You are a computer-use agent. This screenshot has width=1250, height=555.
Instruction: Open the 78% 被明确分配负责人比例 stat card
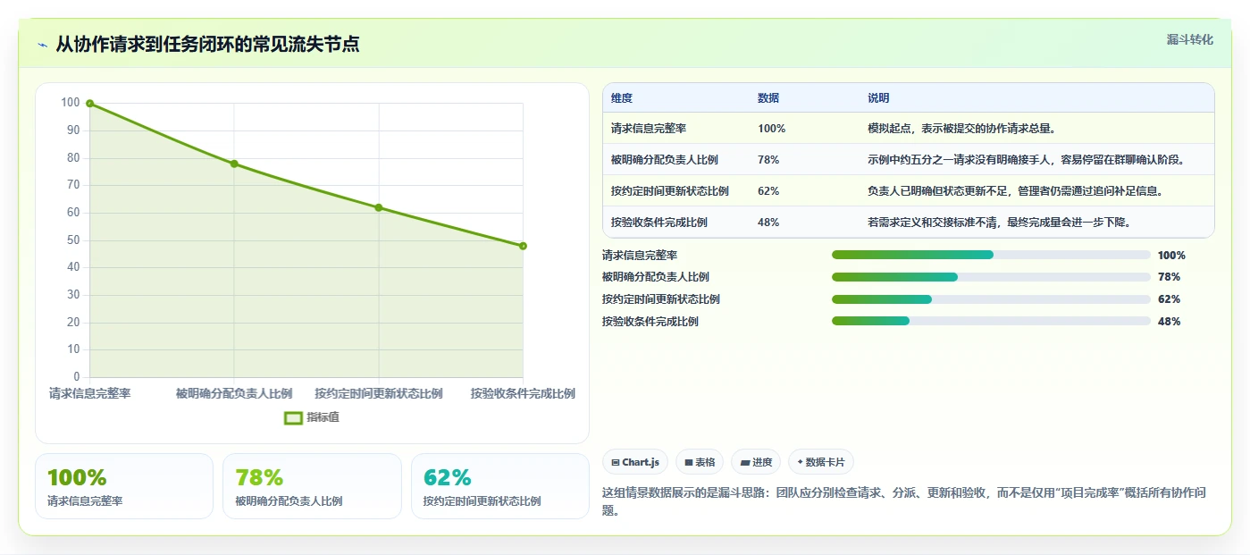pos(312,486)
